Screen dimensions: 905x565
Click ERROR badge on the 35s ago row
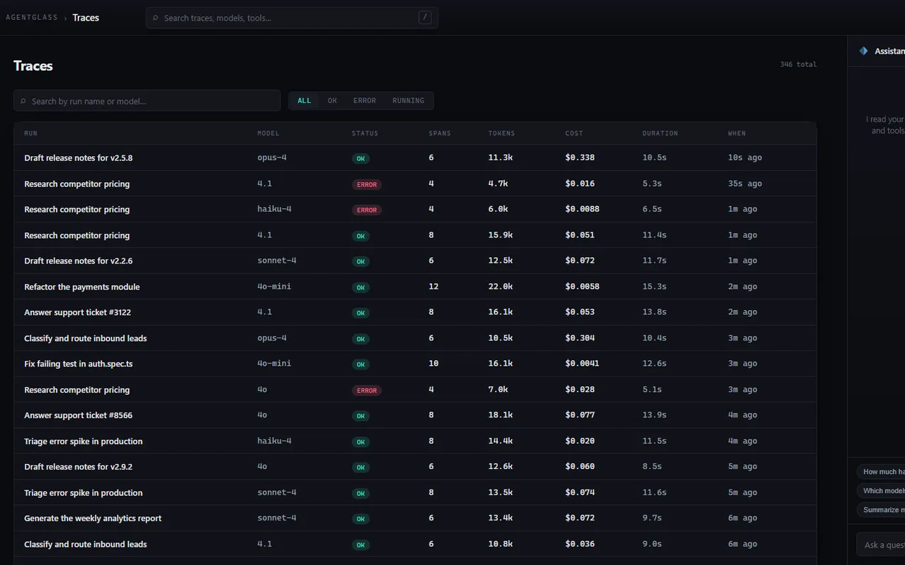tap(367, 184)
